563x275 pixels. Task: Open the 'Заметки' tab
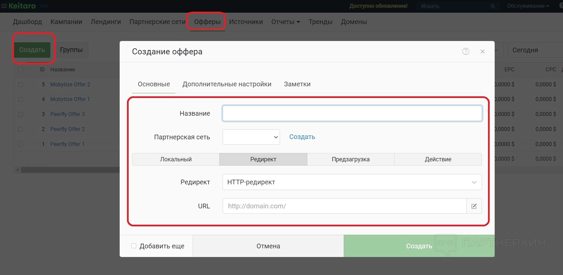(297, 84)
